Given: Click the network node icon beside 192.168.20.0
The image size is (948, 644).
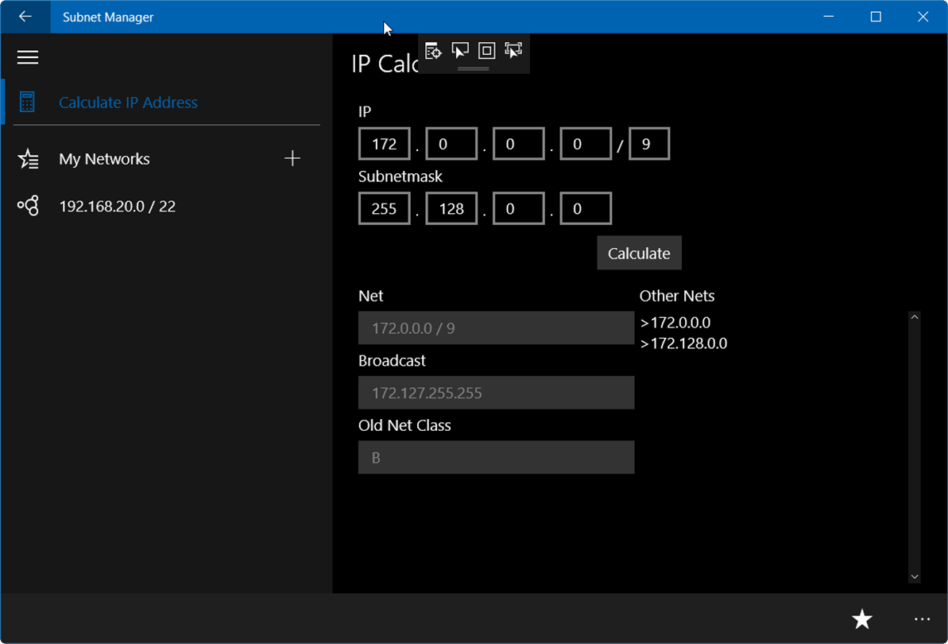Looking at the screenshot, I should pos(29,206).
